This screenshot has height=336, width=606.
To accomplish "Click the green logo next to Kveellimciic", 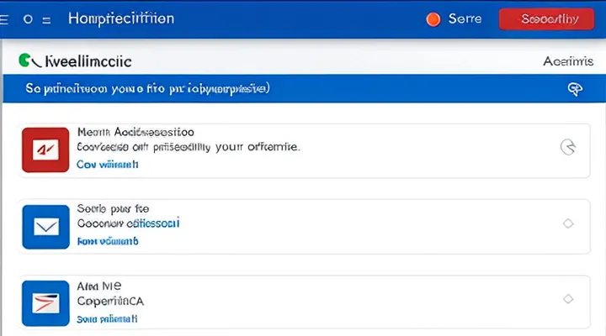I will [x=26, y=60].
